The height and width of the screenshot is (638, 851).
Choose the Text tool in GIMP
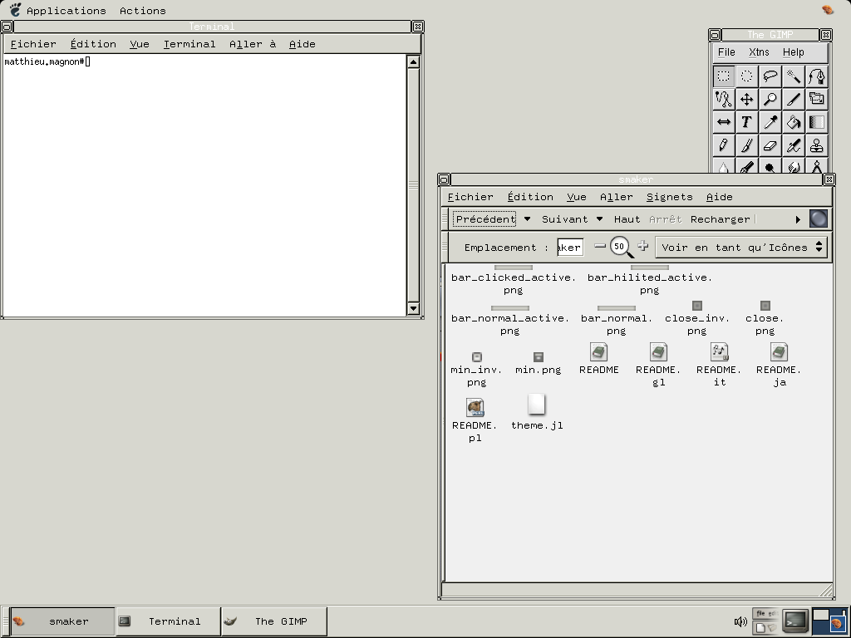[x=747, y=123]
